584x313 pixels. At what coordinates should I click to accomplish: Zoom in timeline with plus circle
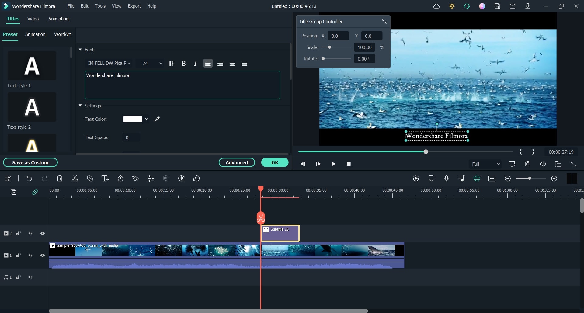pyautogui.click(x=554, y=179)
